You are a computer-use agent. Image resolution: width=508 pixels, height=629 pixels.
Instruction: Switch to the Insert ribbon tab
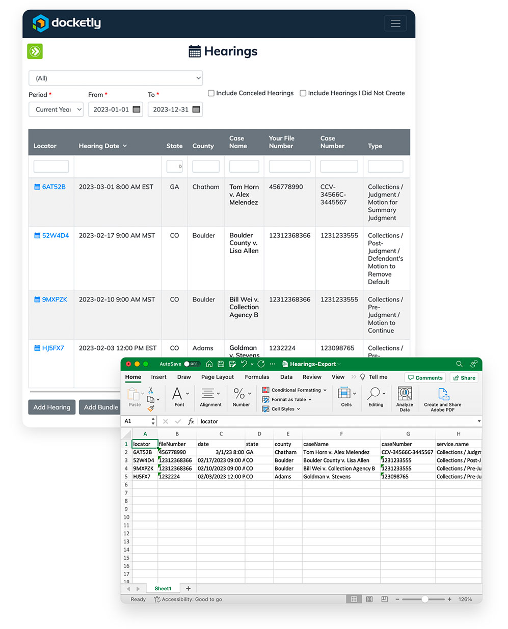[158, 377]
